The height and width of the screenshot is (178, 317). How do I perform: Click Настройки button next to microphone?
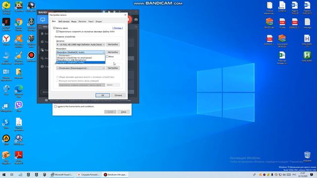coord(113,52)
